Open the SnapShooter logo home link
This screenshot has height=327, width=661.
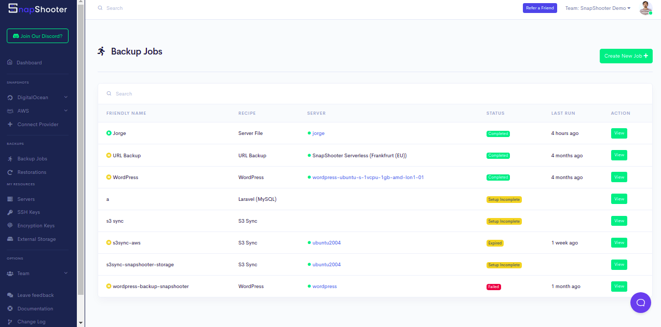(37, 9)
